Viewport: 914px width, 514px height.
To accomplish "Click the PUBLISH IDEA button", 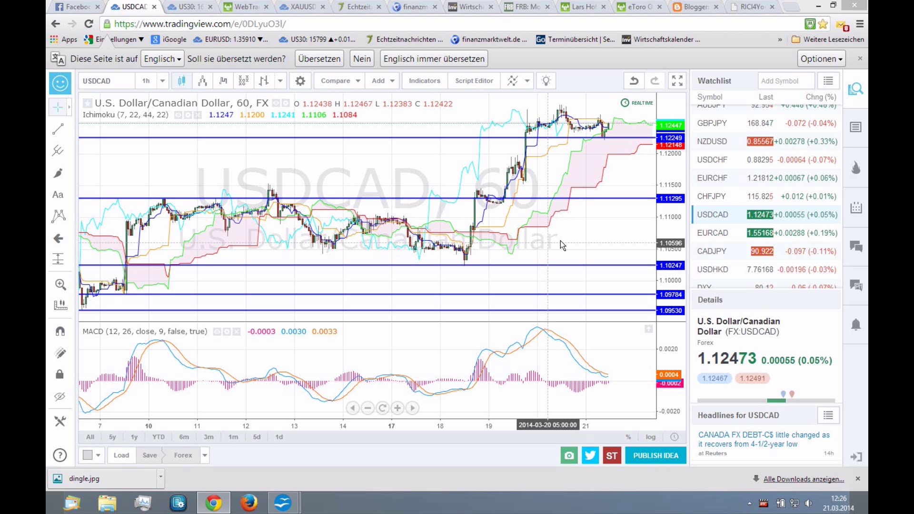I will [x=656, y=455].
